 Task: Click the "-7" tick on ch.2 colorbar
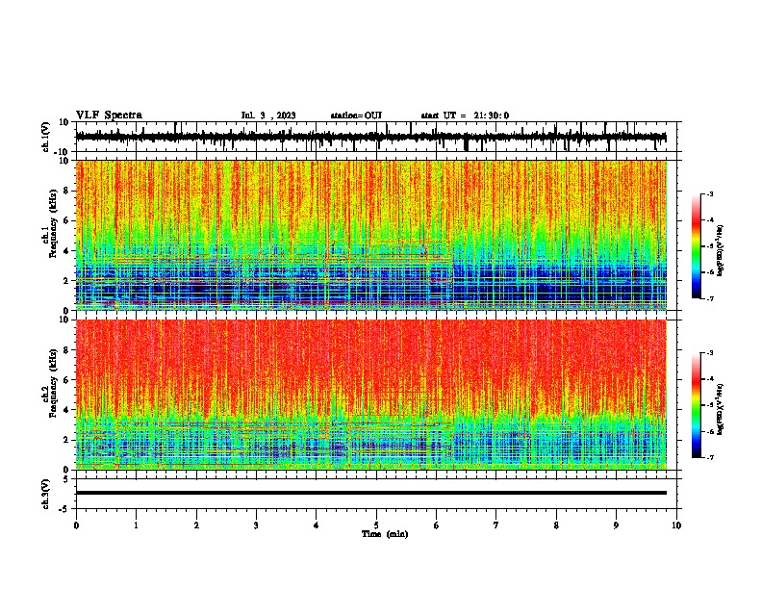pyautogui.click(x=709, y=457)
